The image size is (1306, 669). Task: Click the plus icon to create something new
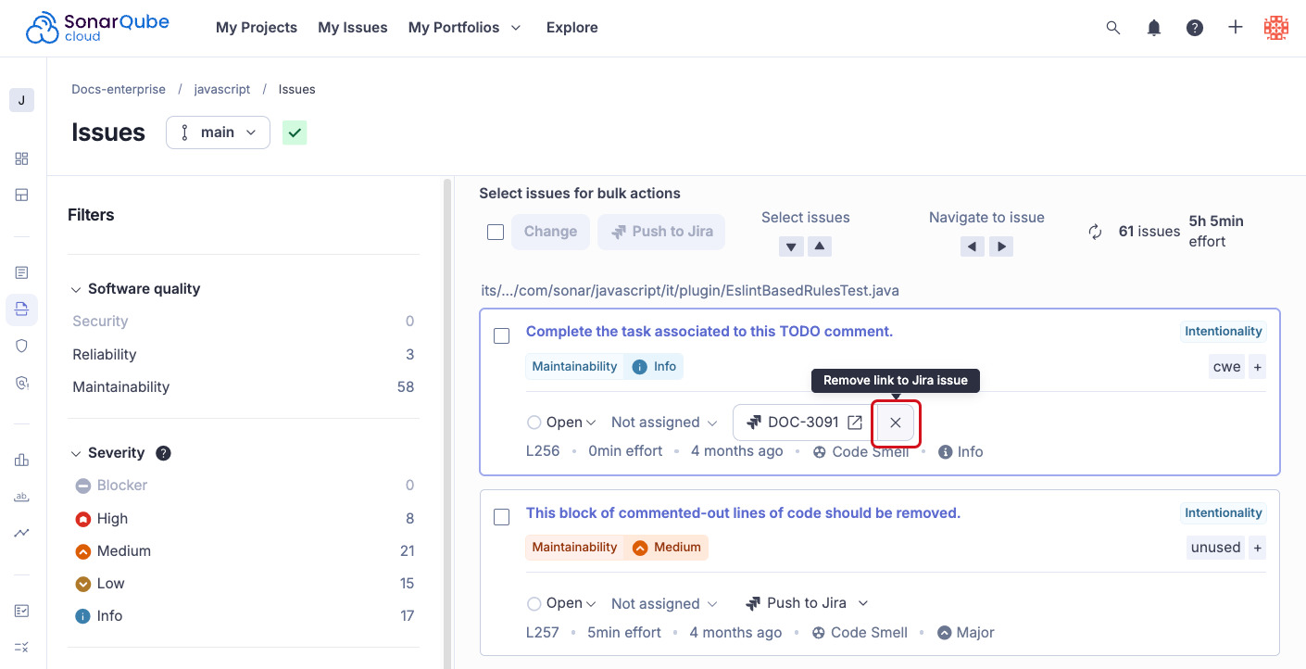point(1235,27)
